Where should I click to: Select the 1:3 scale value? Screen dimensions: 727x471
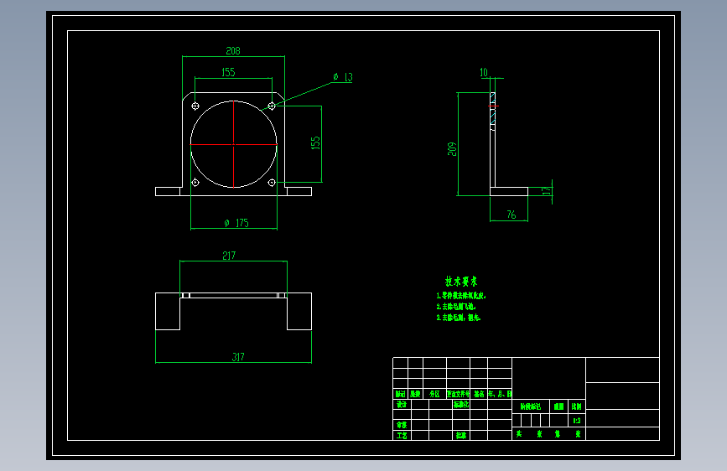click(x=576, y=421)
